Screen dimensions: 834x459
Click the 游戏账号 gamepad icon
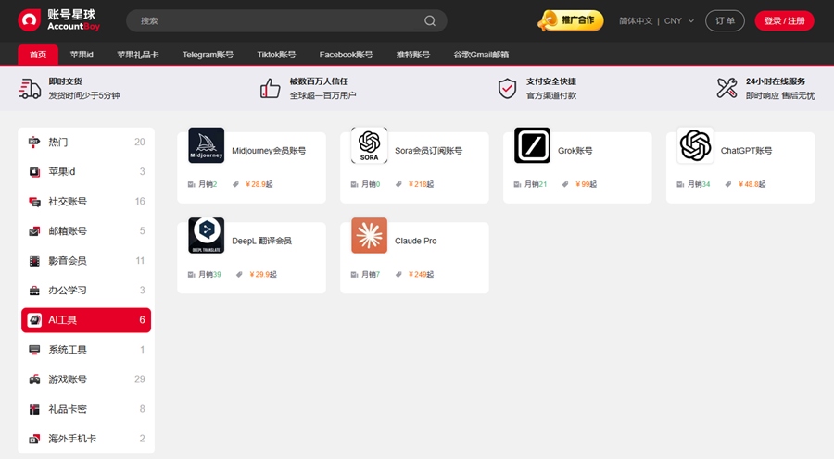34,379
